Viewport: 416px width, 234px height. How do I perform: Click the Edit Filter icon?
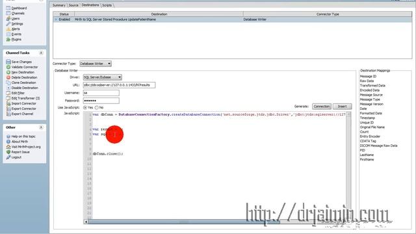[8, 93]
